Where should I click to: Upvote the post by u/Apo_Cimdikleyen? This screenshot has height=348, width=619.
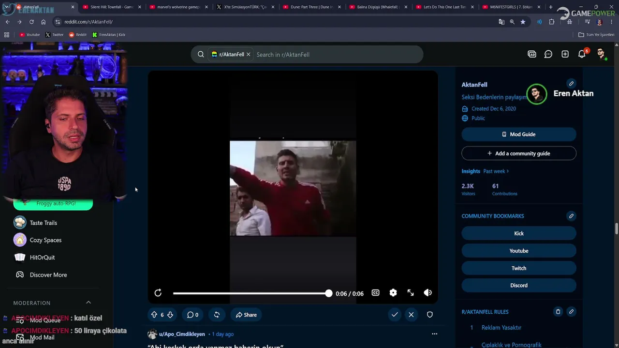(154, 315)
